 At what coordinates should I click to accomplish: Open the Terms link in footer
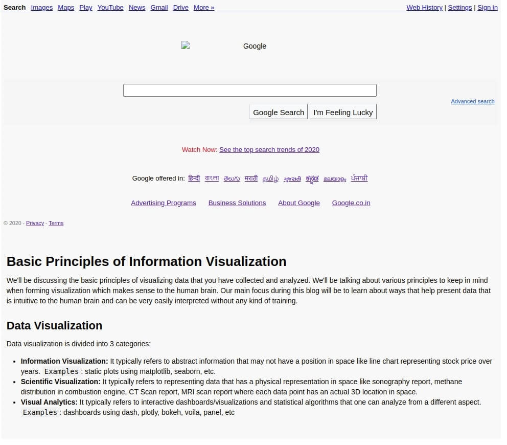pos(56,224)
